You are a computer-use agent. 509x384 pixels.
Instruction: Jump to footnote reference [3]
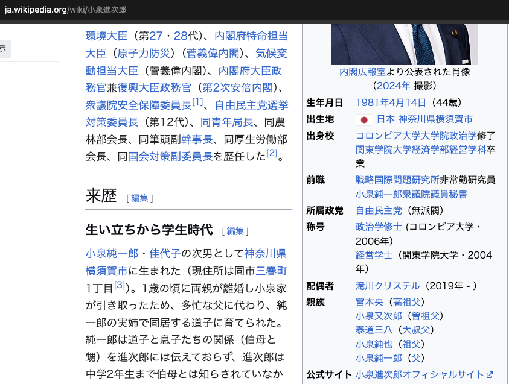120,285
